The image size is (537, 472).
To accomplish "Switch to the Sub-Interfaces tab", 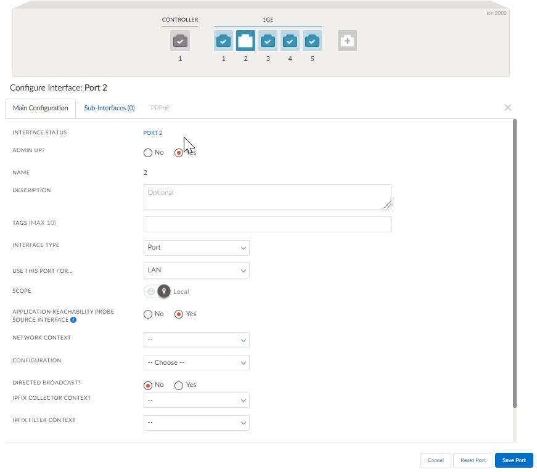I will click(109, 107).
